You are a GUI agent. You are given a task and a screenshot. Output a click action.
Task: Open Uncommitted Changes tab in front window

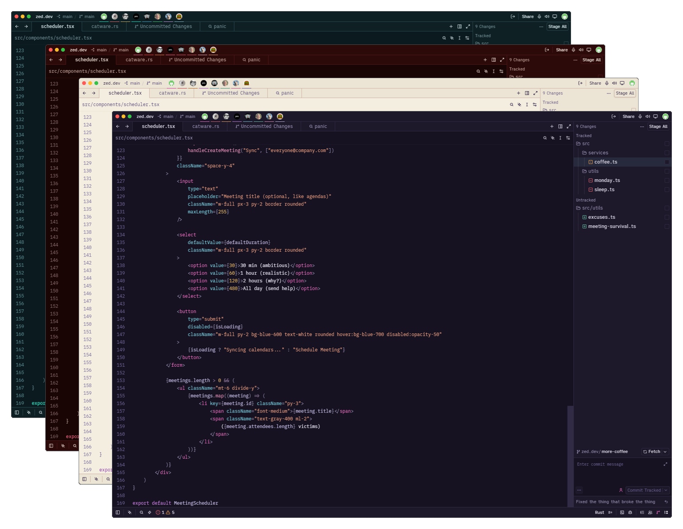tap(264, 127)
